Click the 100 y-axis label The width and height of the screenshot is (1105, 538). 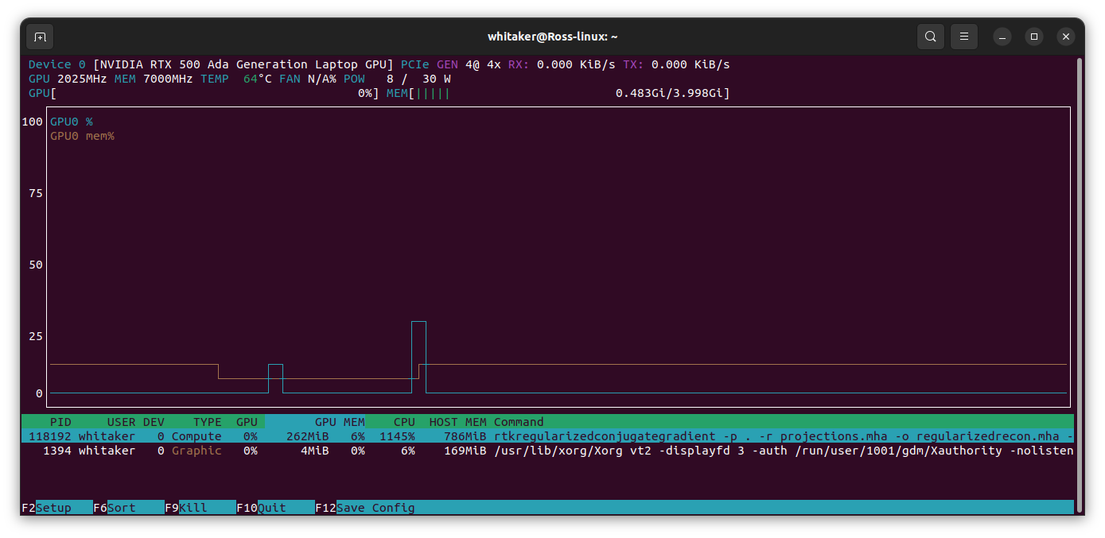tap(33, 122)
